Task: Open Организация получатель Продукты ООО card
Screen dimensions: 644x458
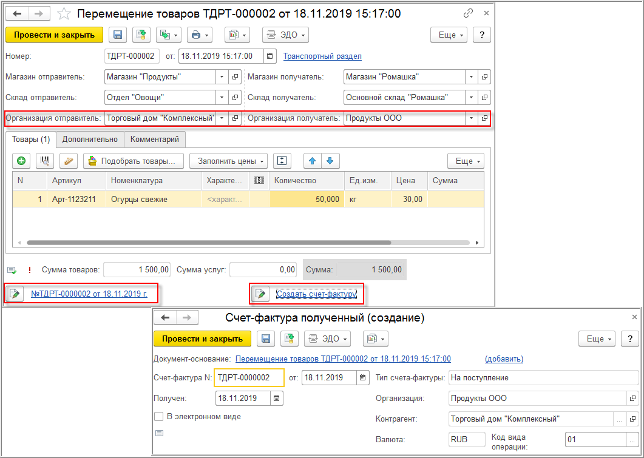Action: (484, 118)
